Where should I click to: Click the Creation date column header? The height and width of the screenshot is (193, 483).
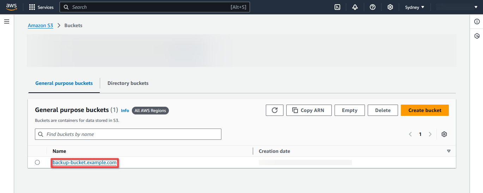tap(274, 151)
